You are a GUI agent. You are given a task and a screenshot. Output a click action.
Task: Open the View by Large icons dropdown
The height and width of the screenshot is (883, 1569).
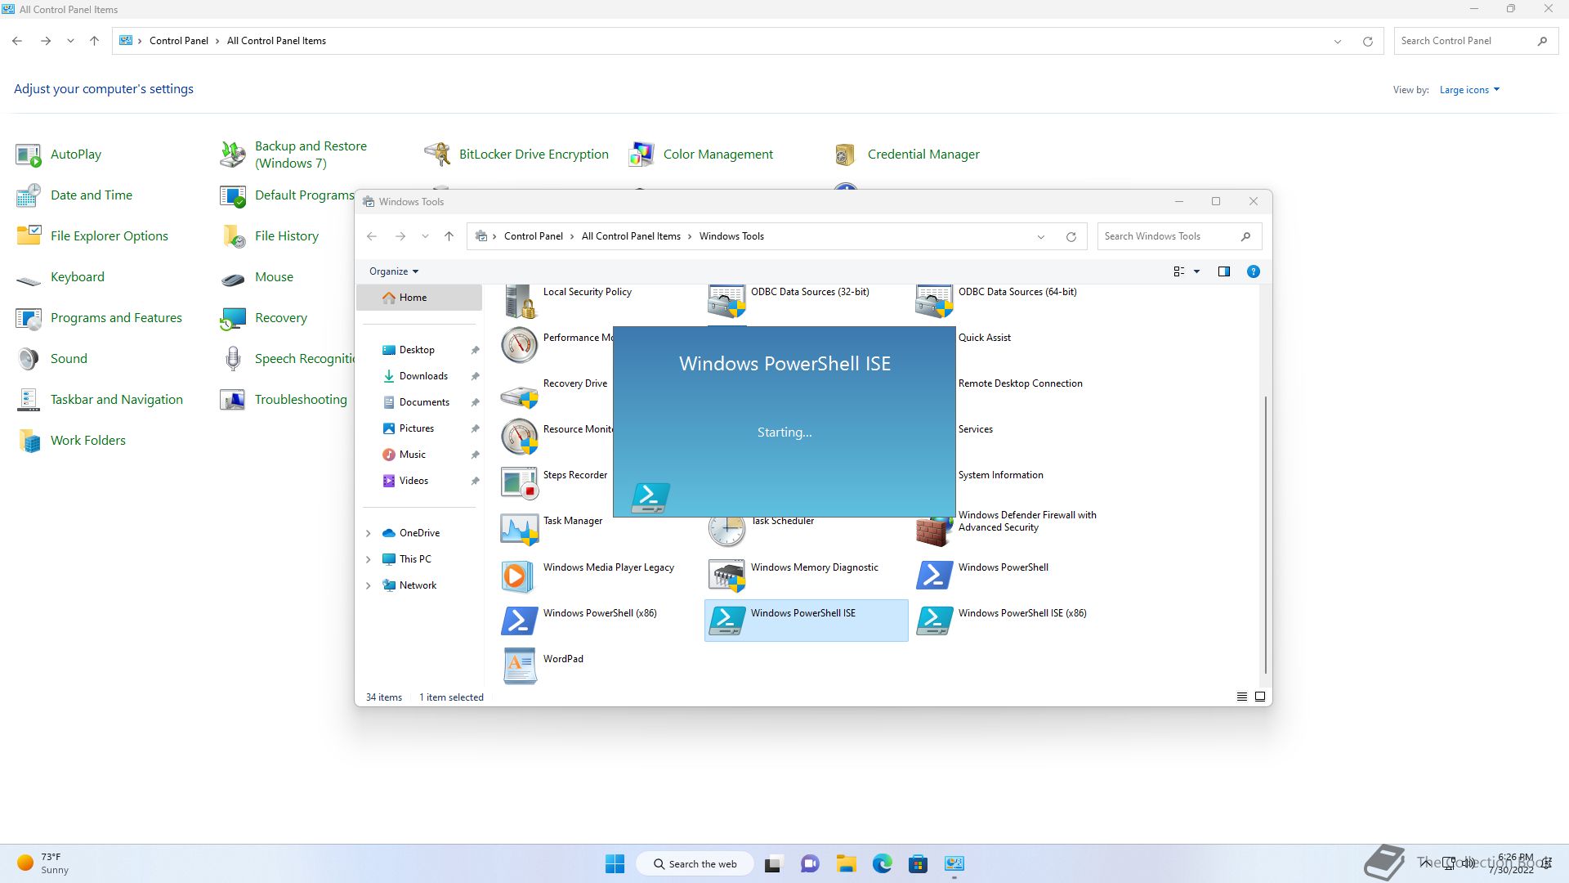point(1469,90)
